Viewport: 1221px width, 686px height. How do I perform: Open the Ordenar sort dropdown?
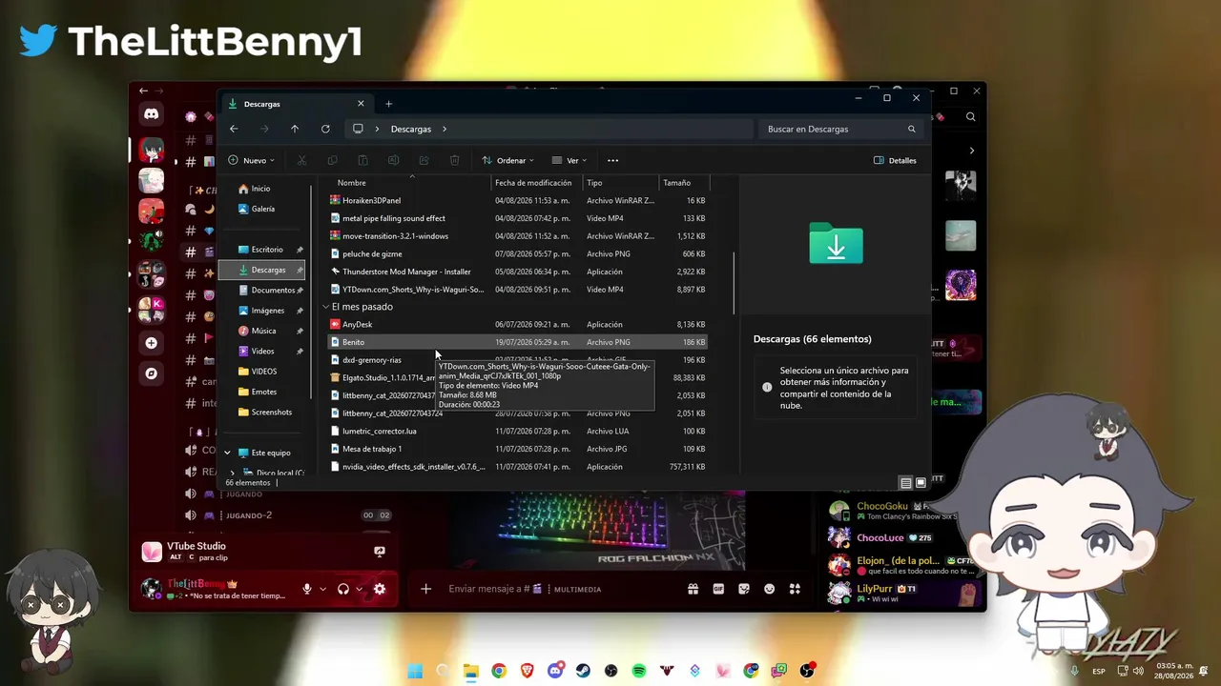507,160
